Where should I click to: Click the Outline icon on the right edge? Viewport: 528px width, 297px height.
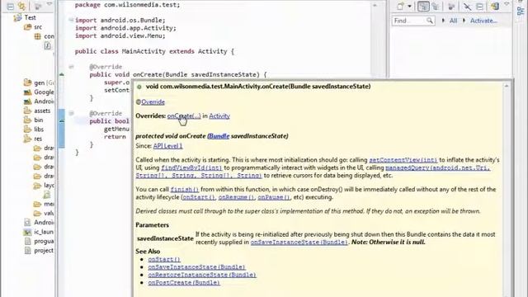coord(521,11)
